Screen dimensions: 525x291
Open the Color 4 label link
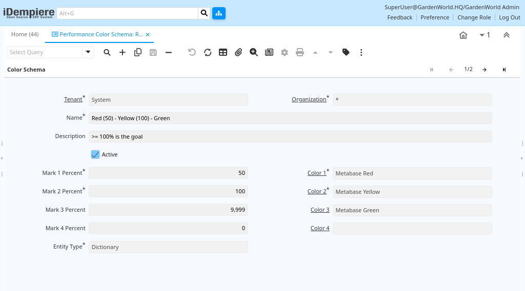pos(320,228)
